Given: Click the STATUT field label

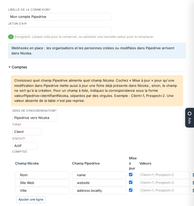Looking at the screenshot, I should [x=19, y=139].
